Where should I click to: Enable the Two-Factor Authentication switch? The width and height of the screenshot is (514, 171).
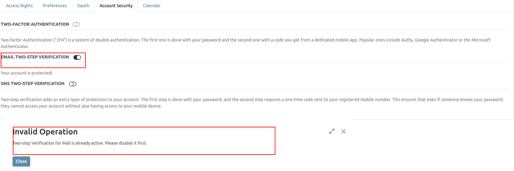click(x=76, y=24)
